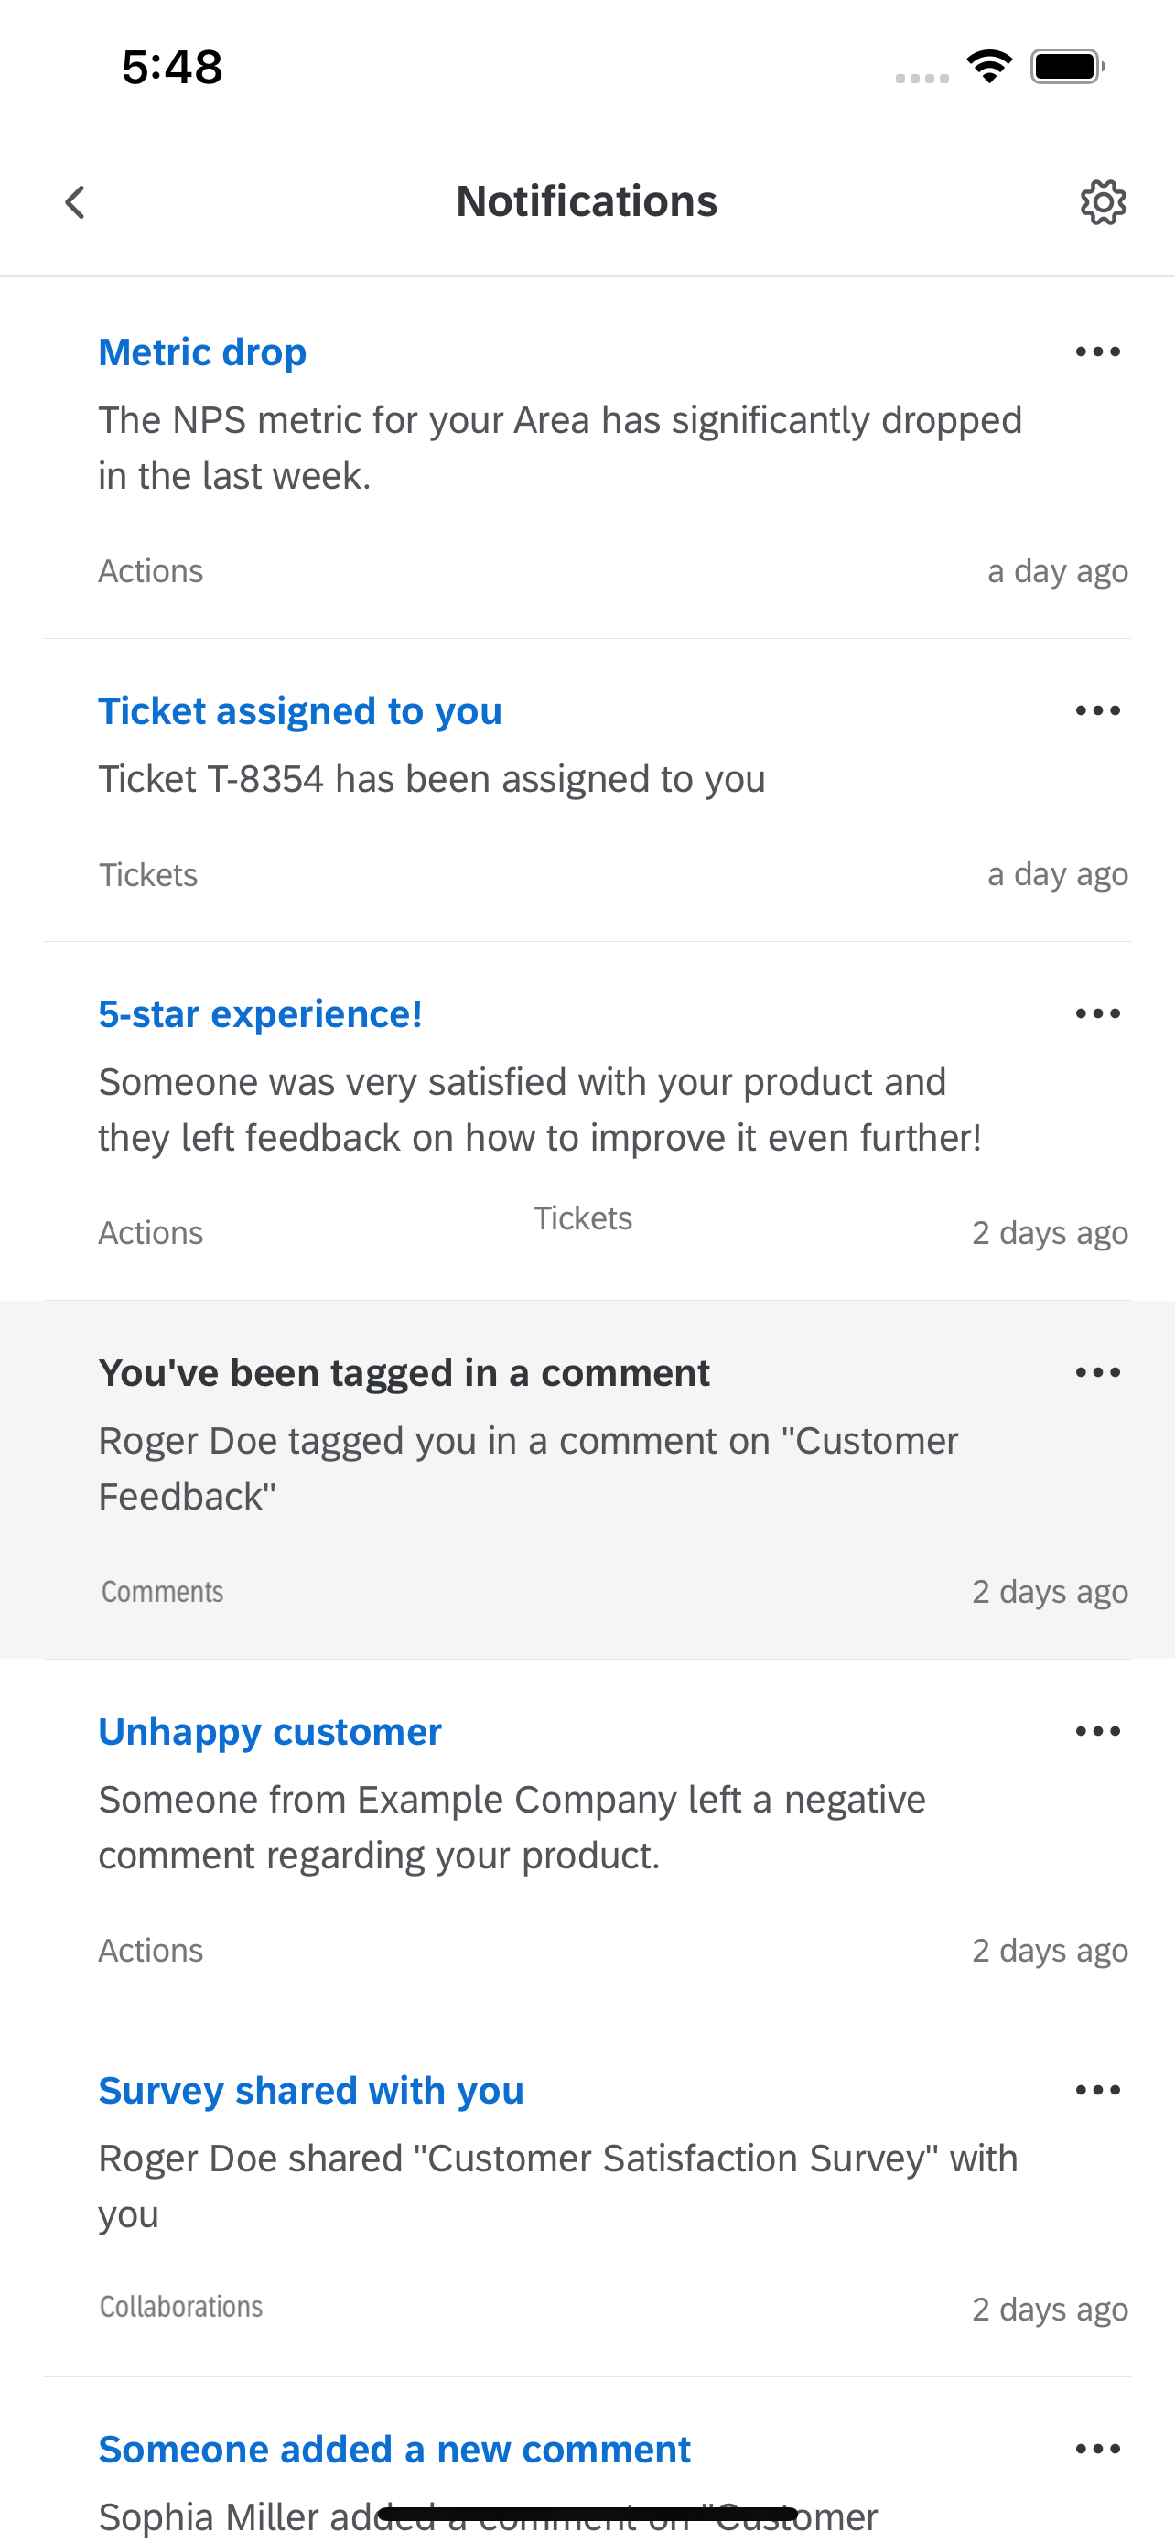Open more options for Metric drop
The image size is (1175, 2543).
click(x=1097, y=352)
